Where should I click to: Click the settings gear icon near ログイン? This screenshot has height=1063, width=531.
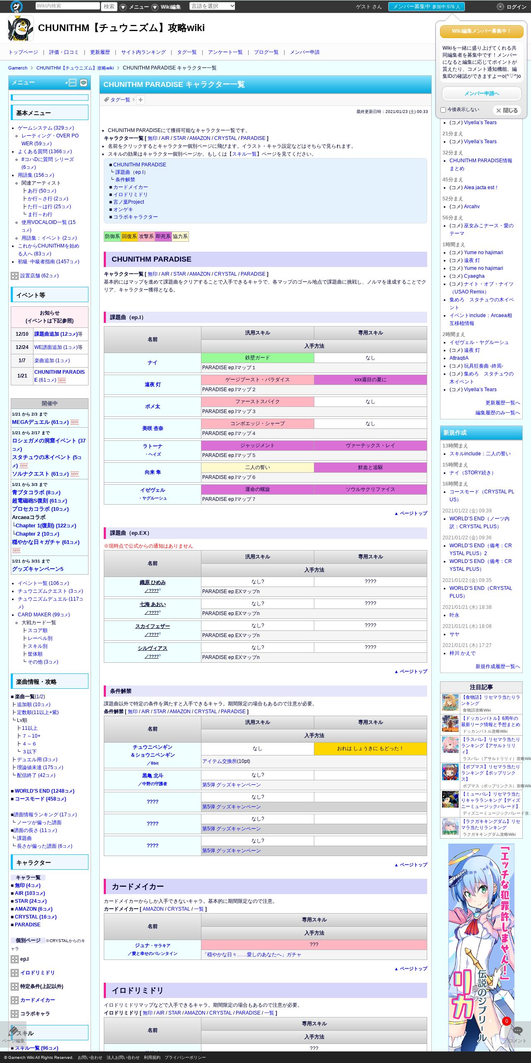500,7
